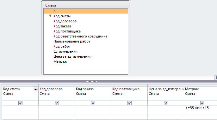Click the Код заказа field cell in grid
The width and height of the screenshot is (217, 120).
[93, 89]
